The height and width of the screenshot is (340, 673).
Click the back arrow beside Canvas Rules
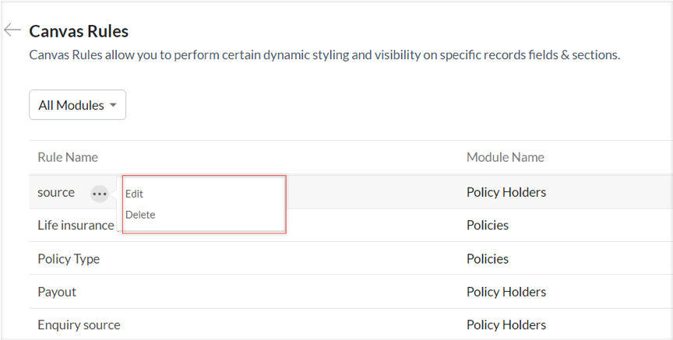12,30
